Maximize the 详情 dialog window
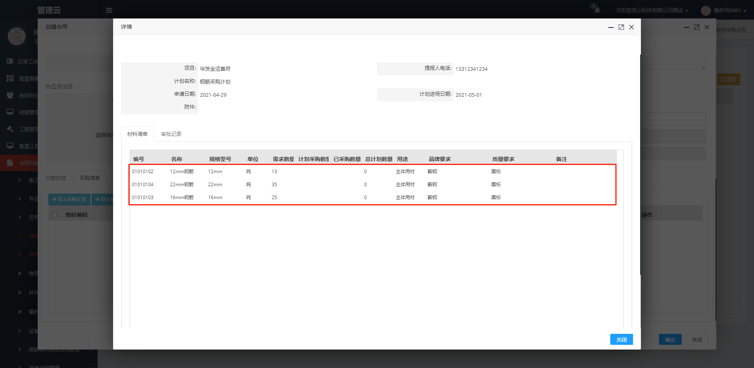This screenshot has height=368, width=754. click(621, 27)
